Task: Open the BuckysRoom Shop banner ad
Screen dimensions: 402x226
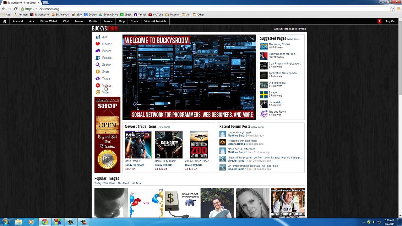Action: pos(107,135)
